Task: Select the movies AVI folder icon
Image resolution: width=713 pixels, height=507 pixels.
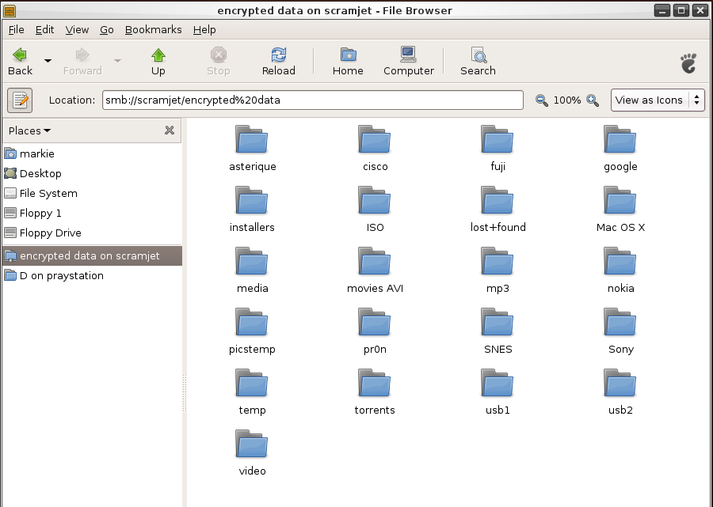Action: (x=375, y=261)
